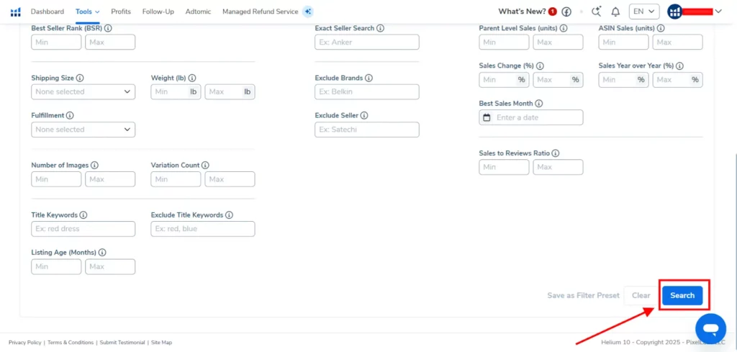737x352 pixels.
Task: Click the Save as Filter Preset link
Action: point(583,295)
